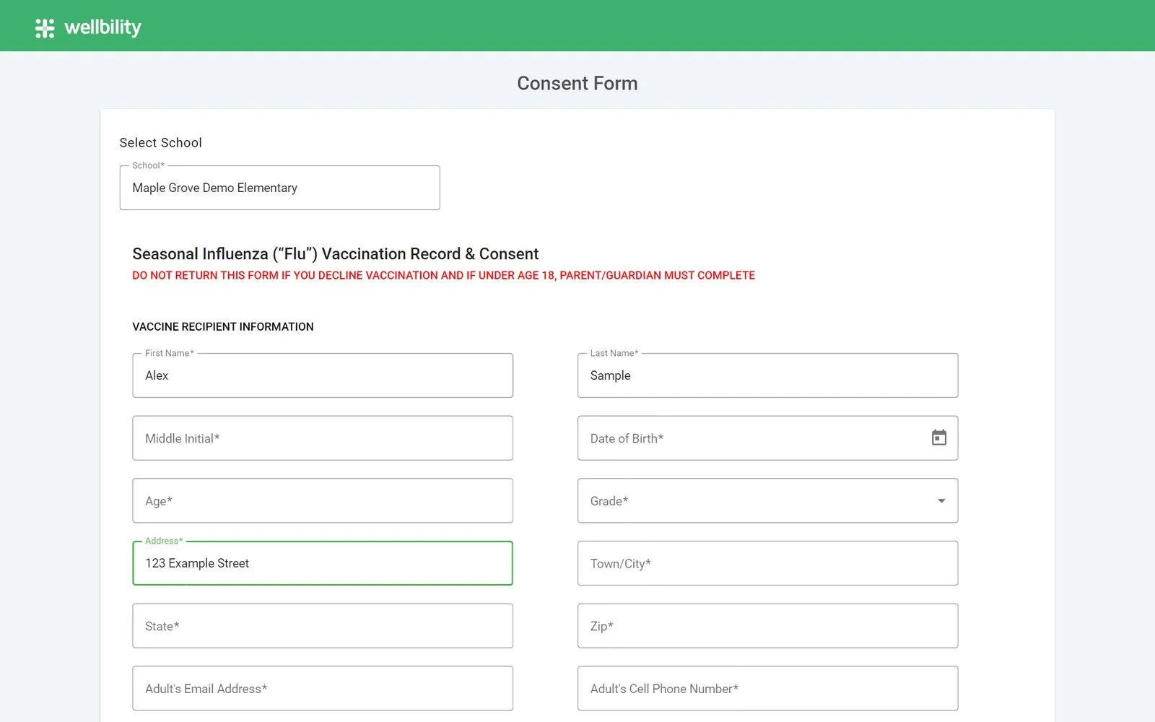Focus the Adult's Email Address field
The width and height of the screenshot is (1155, 722).
pos(323,689)
